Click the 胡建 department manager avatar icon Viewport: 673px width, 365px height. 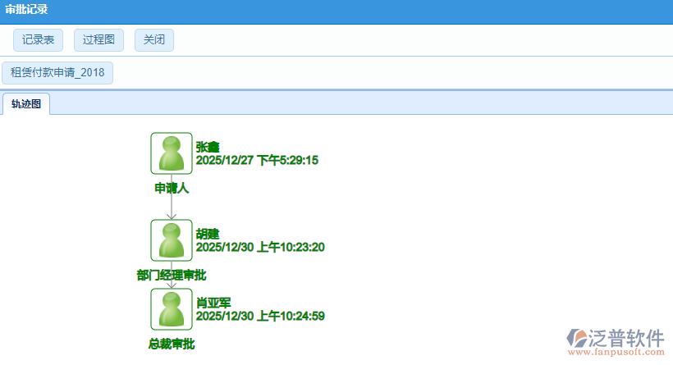tap(172, 240)
